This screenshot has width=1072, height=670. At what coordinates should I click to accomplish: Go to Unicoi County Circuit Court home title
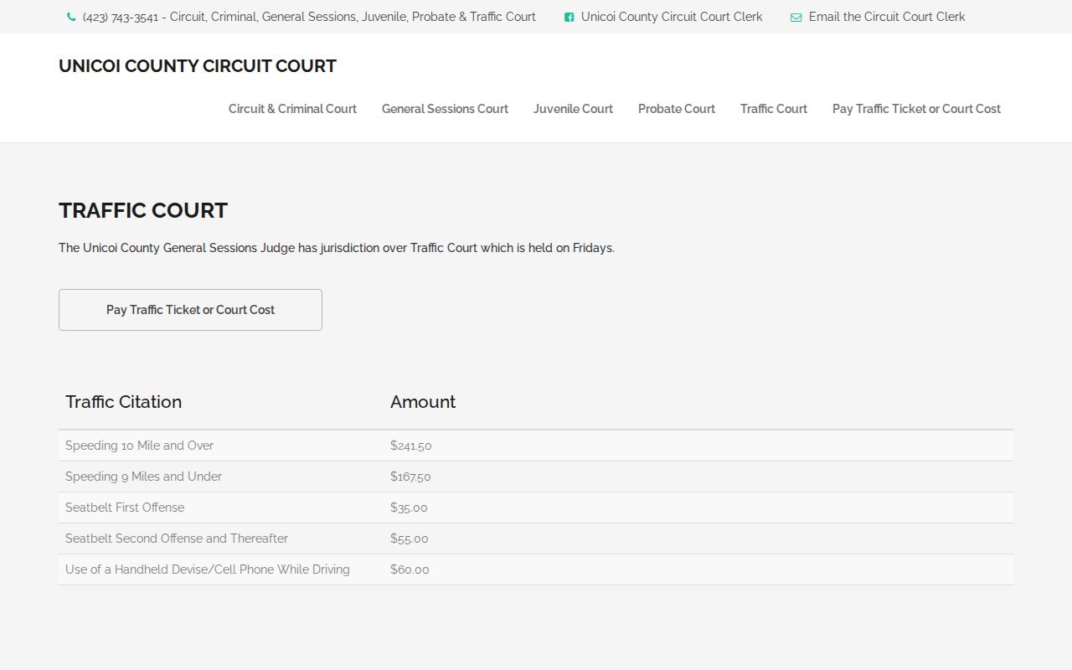(x=198, y=66)
